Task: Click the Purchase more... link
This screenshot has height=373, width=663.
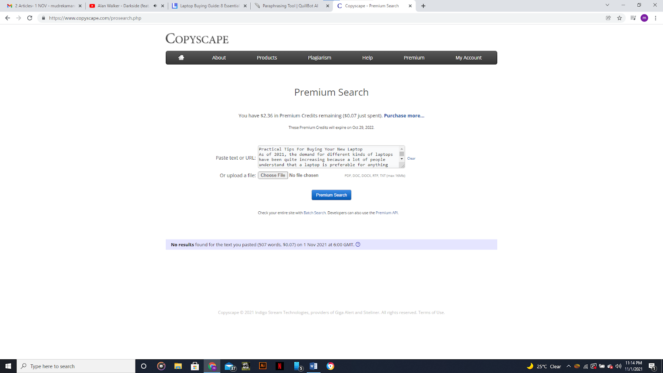Action: (404, 116)
